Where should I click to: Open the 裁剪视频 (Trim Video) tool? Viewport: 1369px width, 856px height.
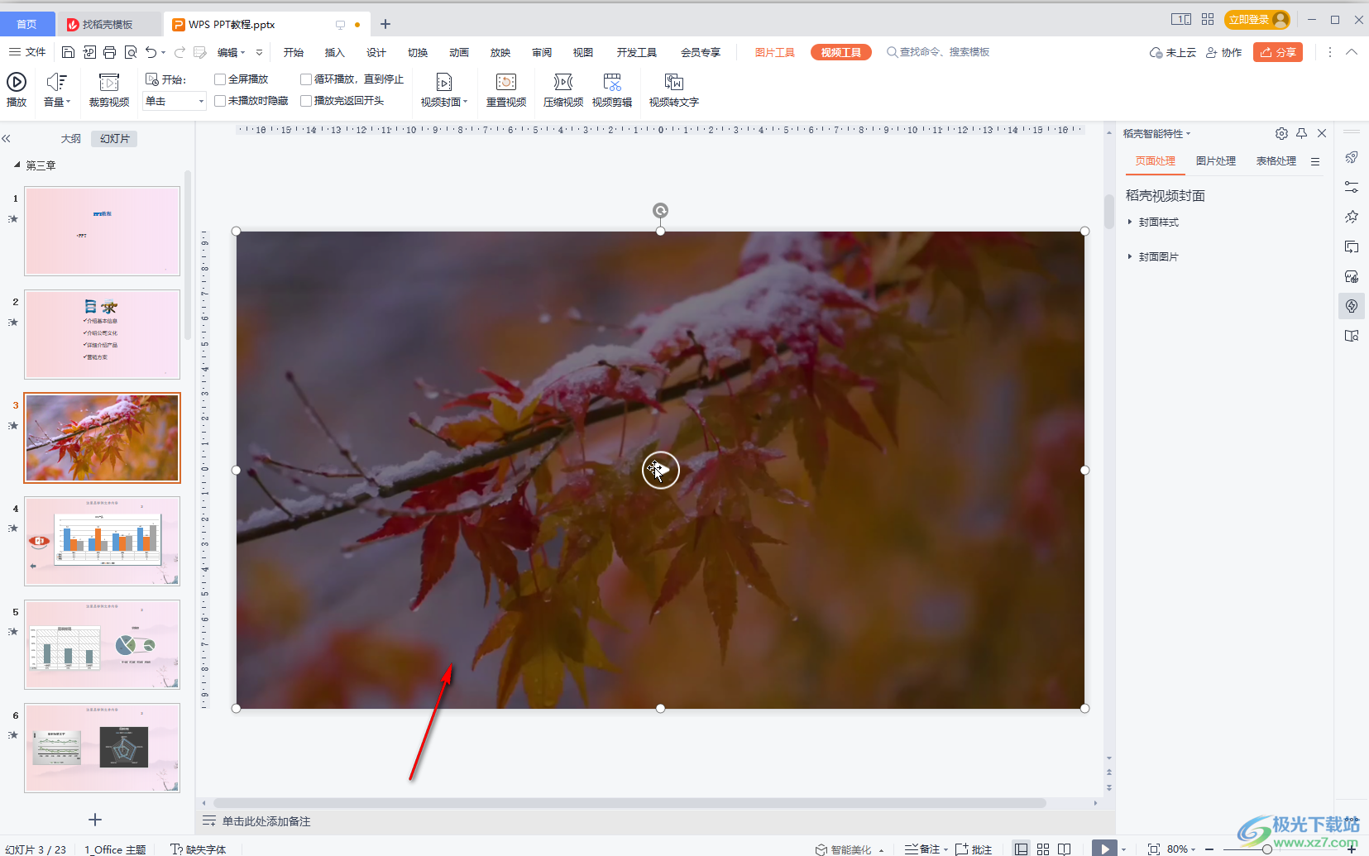109,89
